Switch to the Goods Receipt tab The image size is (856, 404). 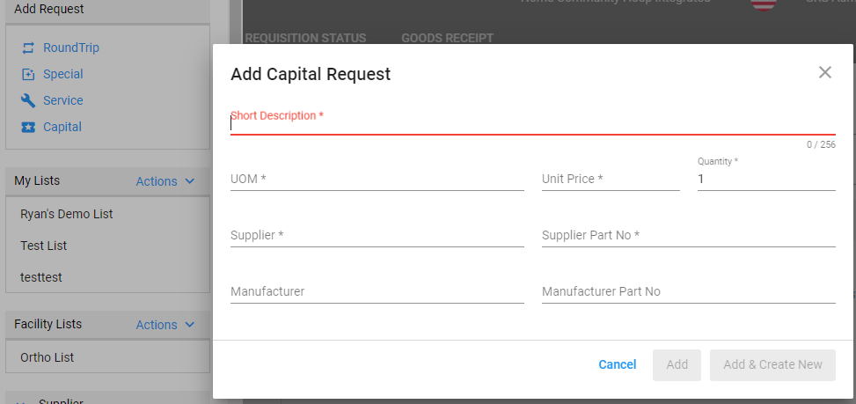448,38
